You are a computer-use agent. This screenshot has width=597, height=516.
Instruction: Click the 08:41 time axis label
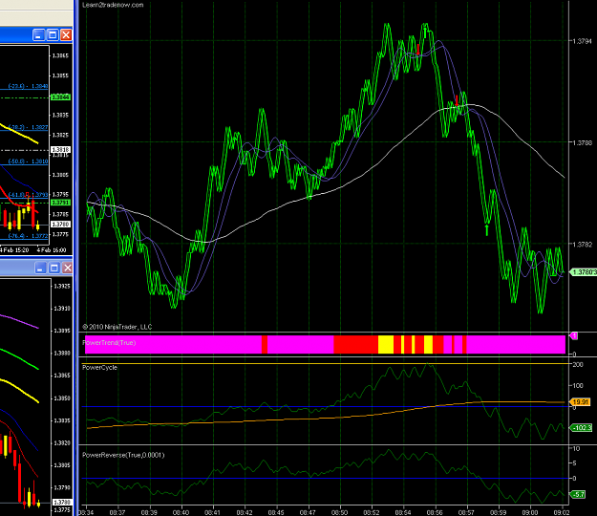click(x=212, y=512)
